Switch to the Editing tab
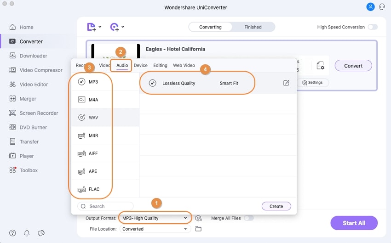The height and width of the screenshot is (243, 391). click(x=160, y=66)
